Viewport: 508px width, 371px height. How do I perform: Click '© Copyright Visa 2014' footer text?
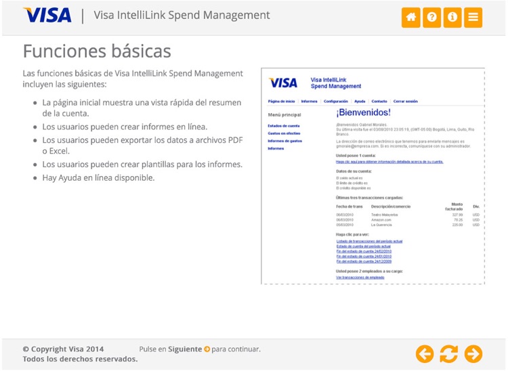(63, 349)
